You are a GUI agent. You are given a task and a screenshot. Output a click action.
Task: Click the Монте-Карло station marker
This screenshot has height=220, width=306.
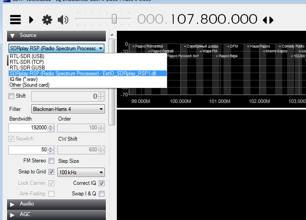(x=275, y=51)
